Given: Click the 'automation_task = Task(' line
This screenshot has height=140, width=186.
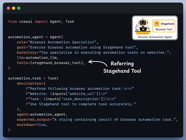Looking at the screenshot, I should (33, 78).
